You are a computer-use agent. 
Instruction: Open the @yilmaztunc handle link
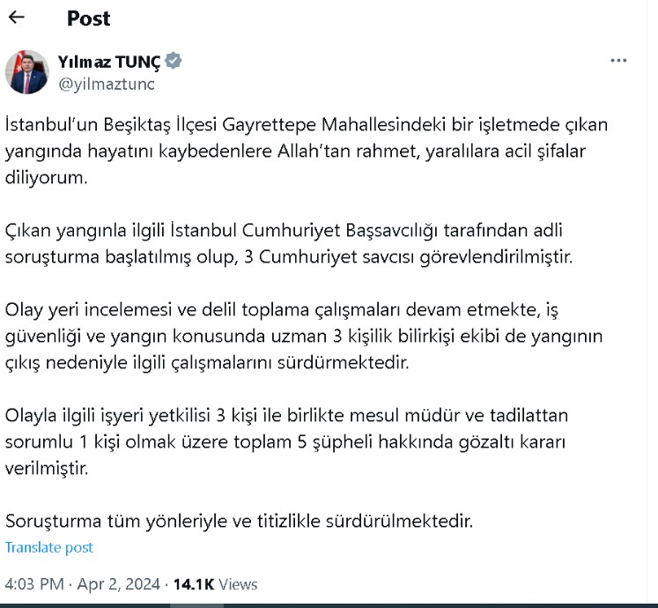click(107, 83)
